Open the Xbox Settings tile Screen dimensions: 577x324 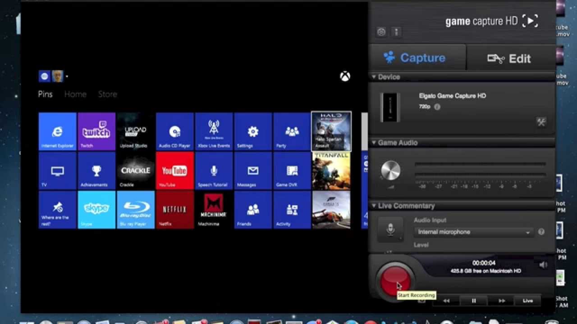253,131
